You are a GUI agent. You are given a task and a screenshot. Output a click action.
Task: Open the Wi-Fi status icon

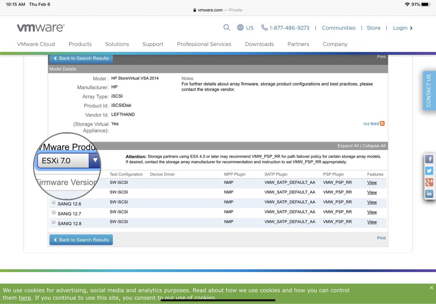[x=407, y=4]
